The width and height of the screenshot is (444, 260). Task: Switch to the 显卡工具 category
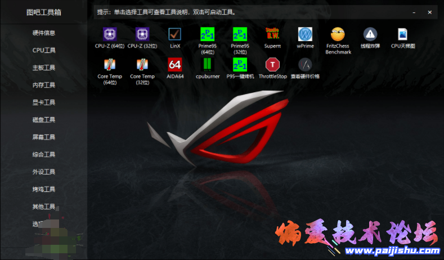(44, 102)
